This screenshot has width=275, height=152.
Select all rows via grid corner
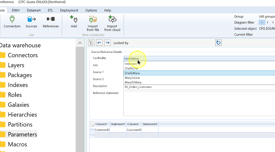pos(92,124)
